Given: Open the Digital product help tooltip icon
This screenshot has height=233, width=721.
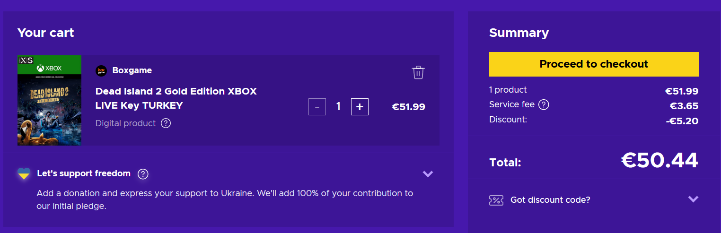Looking at the screenshot, I should click(x=166, y=123).
